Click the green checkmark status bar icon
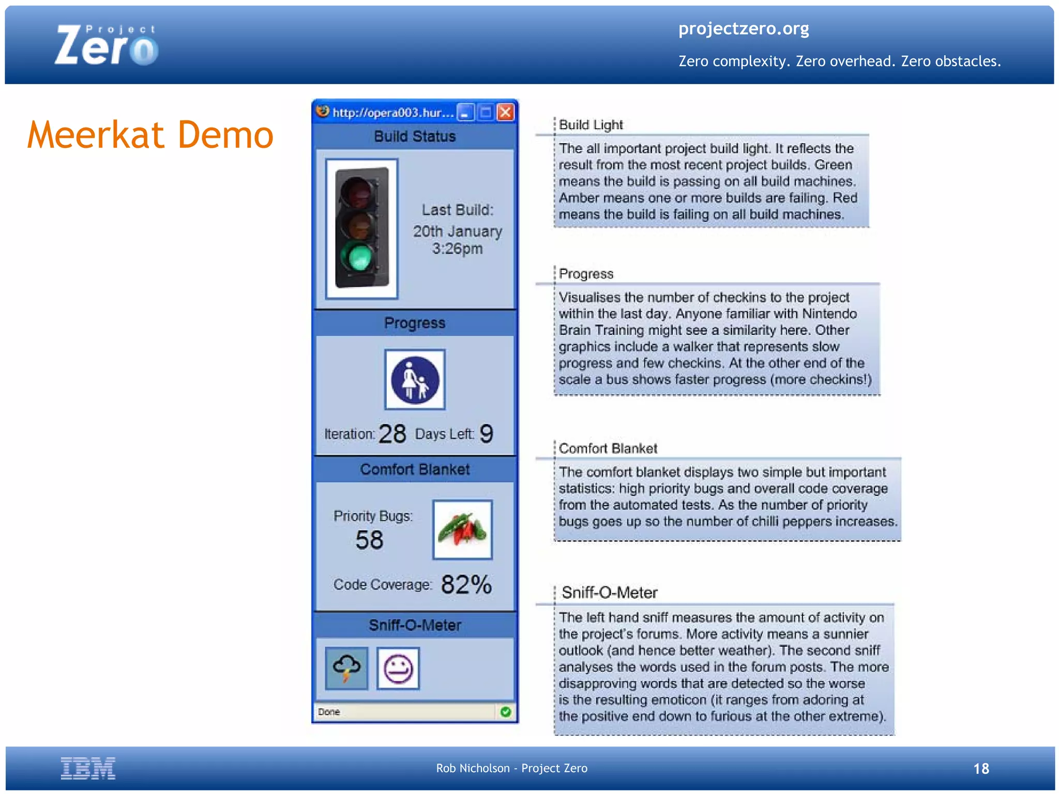1059x794 pixels. click(x=506, y=712)
